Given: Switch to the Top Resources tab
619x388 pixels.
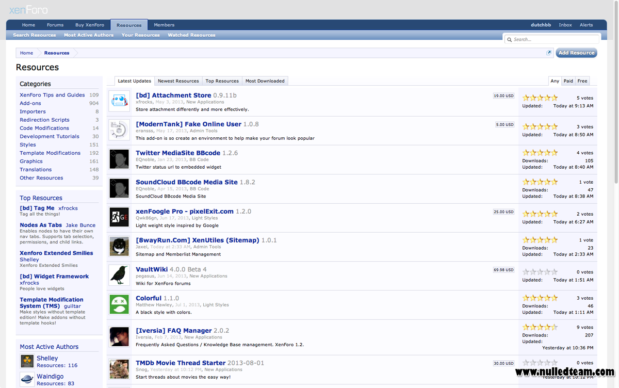Looking at the screenshot, I should (x=222, y=81).
